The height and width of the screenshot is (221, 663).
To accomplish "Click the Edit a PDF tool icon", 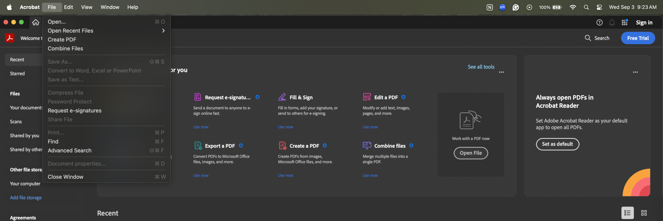I will (x=367, y=97).
